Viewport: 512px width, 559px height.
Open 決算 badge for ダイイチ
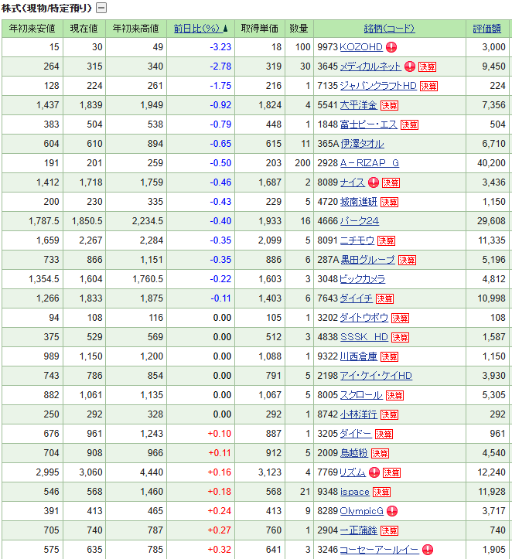tap(384, 298)
